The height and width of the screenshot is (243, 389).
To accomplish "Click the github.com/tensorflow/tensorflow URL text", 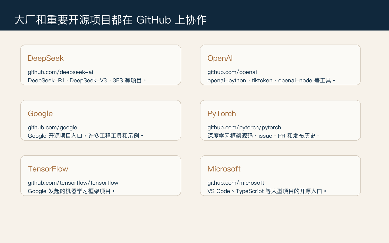I will pos(73,183).
